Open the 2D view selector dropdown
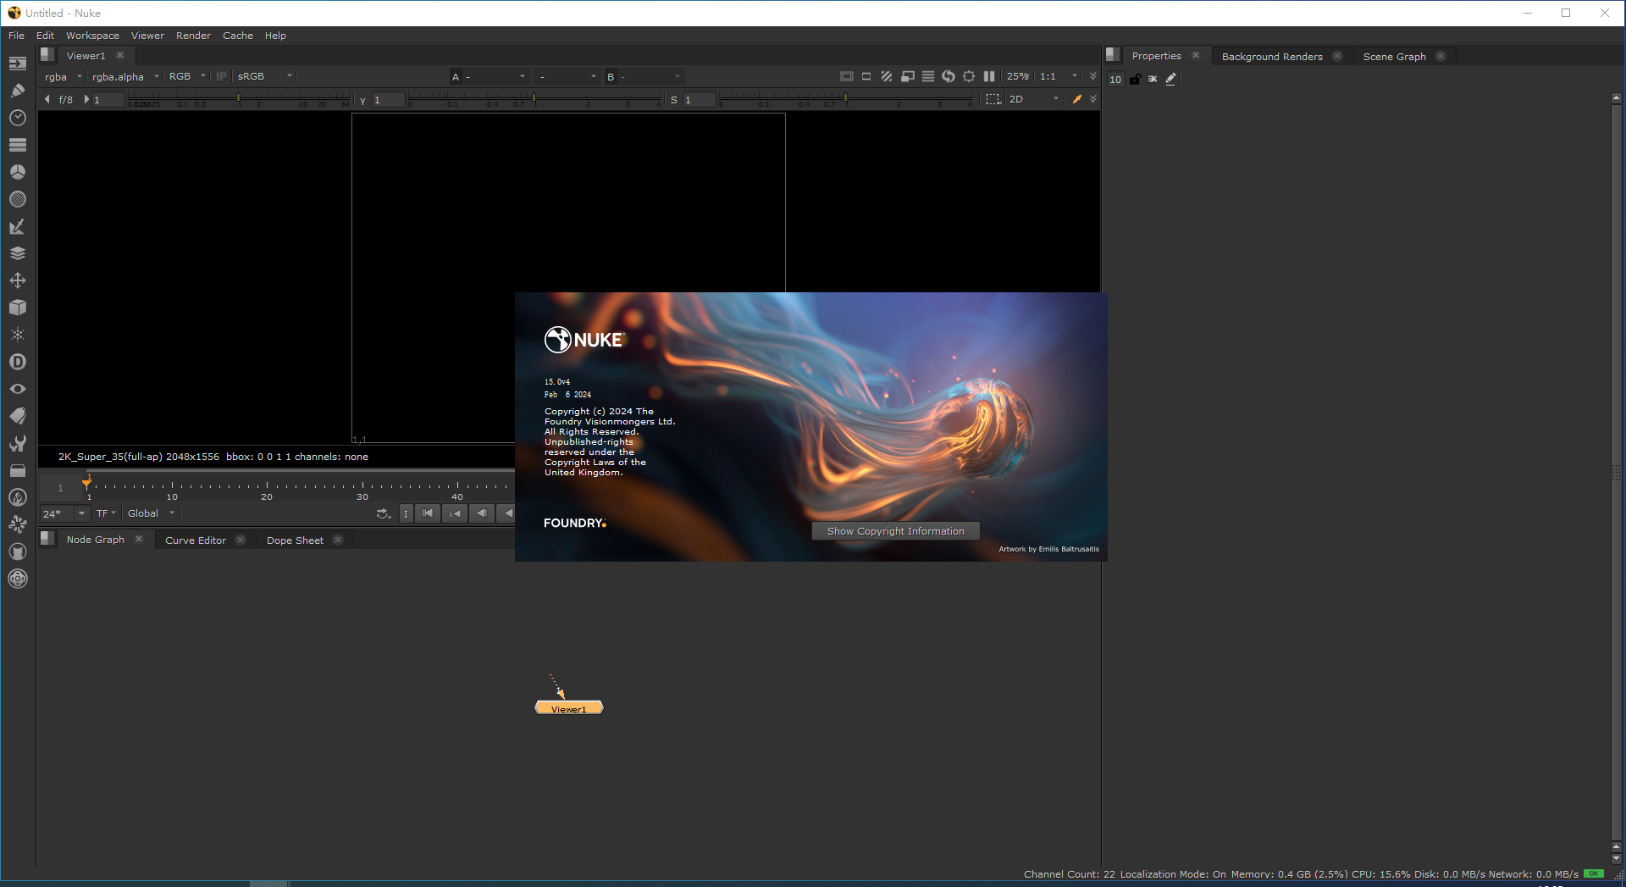This screenshot has height=887, width=1626. [1031, 98]
